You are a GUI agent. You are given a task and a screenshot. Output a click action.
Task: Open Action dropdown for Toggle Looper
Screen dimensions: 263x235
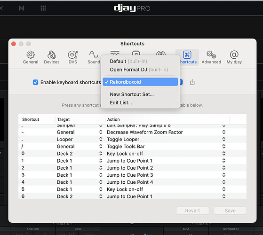(x=224, y=139)
